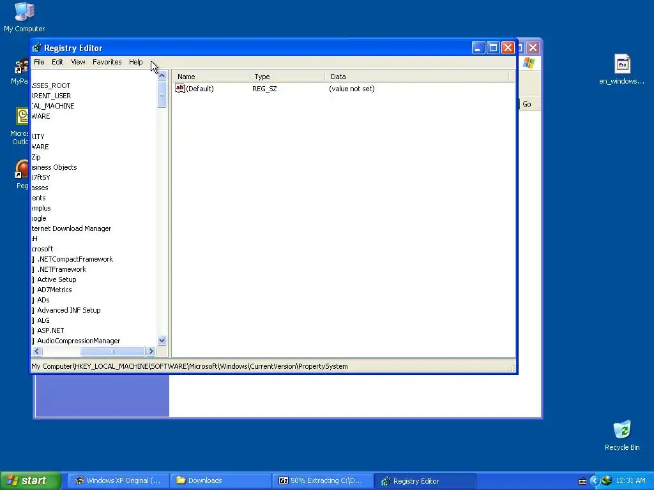Select the Google key in the tree
The width and height of the screenshot is (654, 490).
(x=39, y=218)
